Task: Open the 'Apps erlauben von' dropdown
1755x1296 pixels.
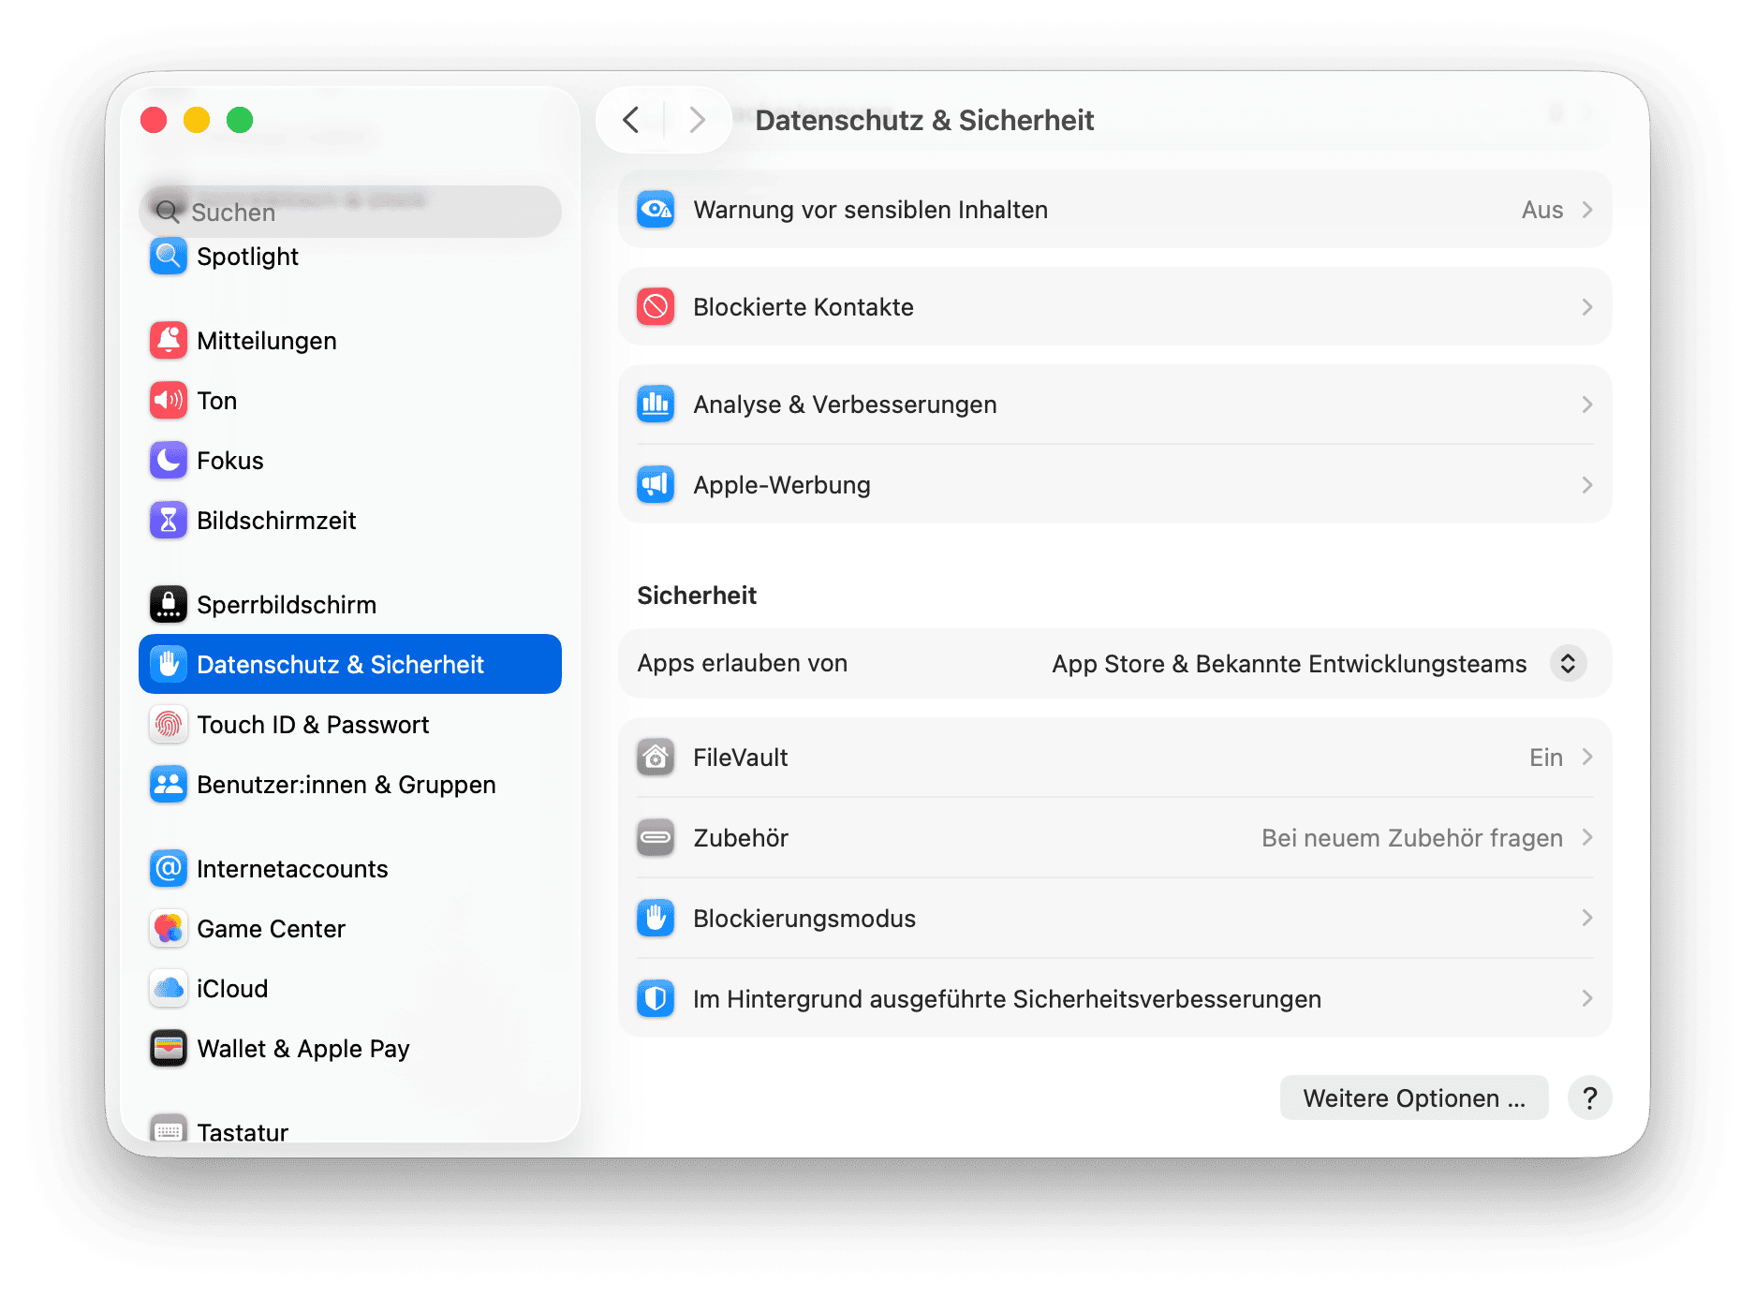Action: pos(1567,663)
